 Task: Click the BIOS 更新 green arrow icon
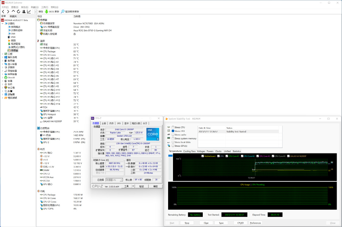[47, 12]
